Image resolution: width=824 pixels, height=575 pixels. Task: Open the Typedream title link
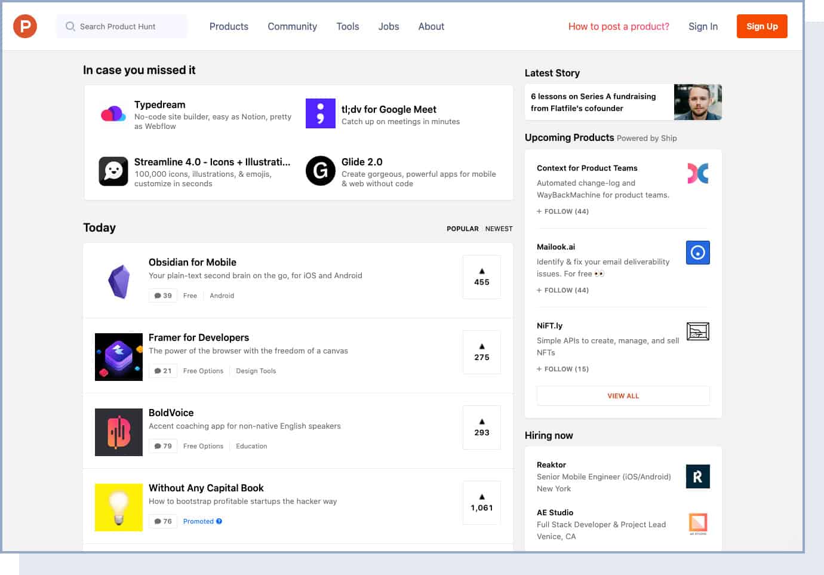click(159, 104)
